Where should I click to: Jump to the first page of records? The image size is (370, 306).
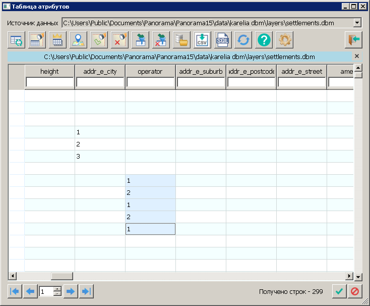pyautogui.click(x=15, y=291)
